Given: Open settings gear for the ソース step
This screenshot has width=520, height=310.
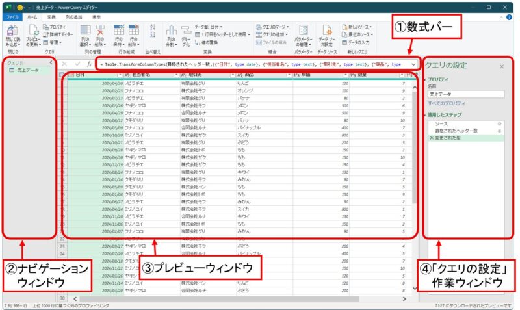Looking at the screenshot, I should 499,124.
